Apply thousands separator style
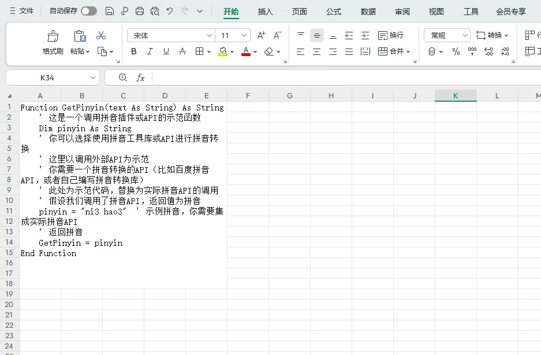This screenshot has width=541, height=355. click(x=472, y=51)
